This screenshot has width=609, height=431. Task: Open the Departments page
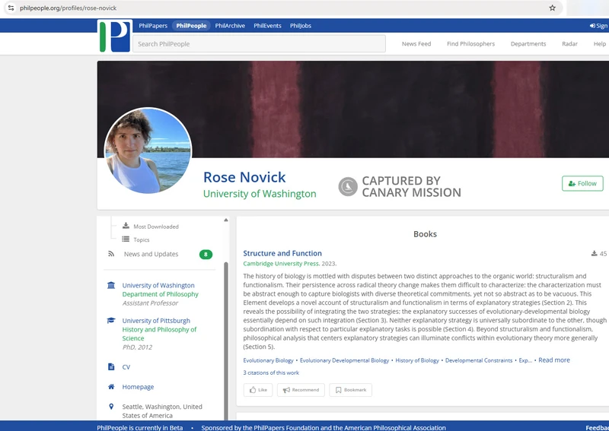coord(528,44)
